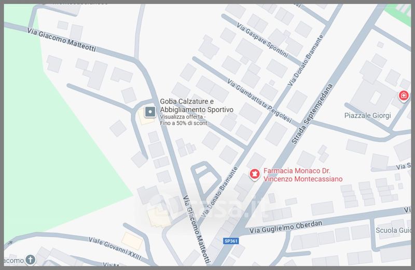Viewport: 415px width, 270px height.
Task: Open Farmacia Monaco Dr. Vincenzo Montecassiano label
Action: (303, 175)
